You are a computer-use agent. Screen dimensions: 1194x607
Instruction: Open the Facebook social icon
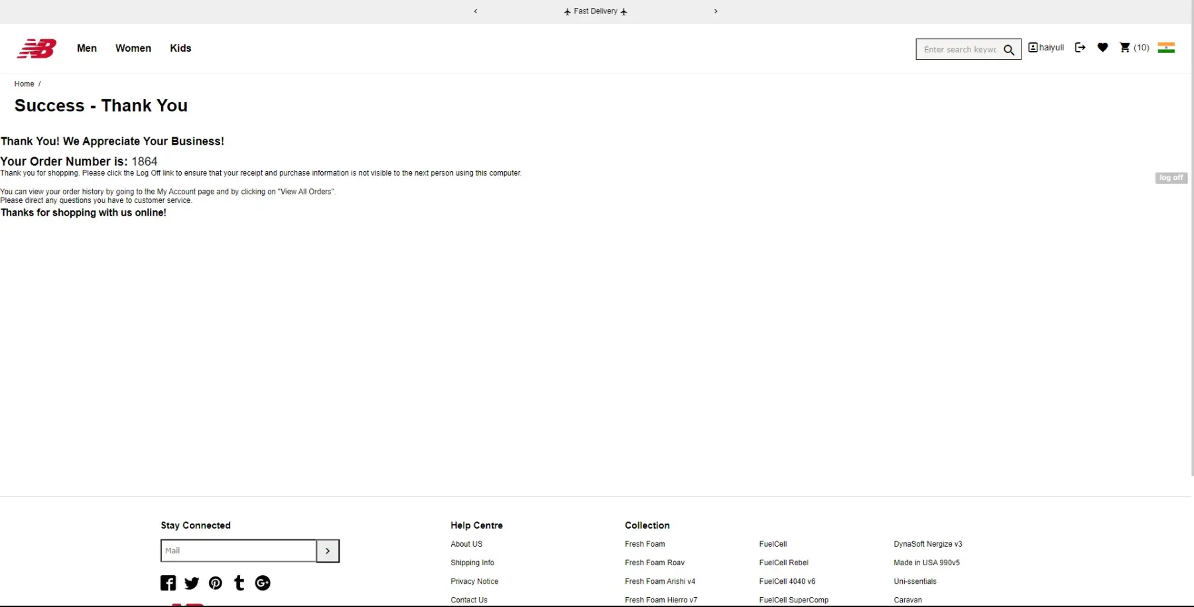[168, 583]
